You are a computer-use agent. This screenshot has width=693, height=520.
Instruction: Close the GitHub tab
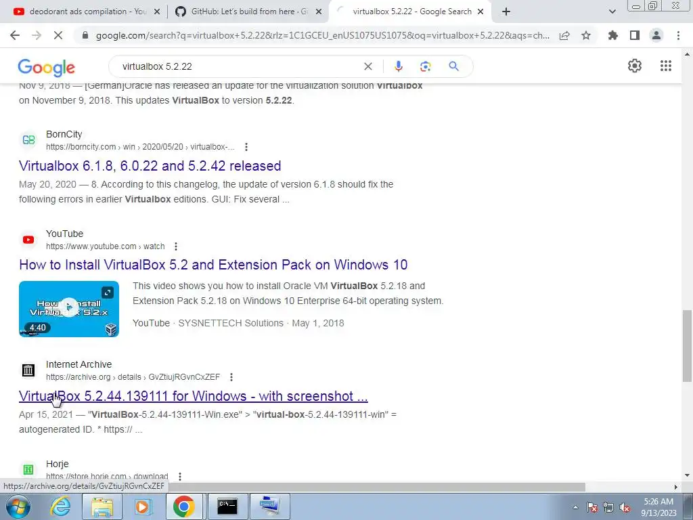pyautogui.click(x=319, y=12)
